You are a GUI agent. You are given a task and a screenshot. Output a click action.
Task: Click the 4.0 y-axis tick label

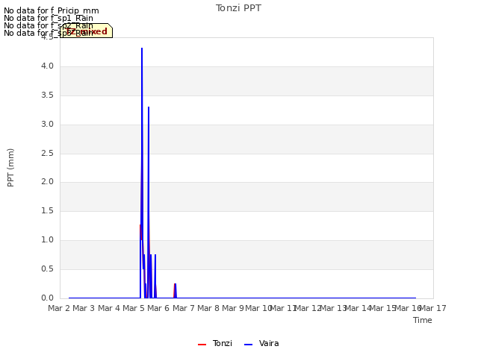tap(47, 66)
